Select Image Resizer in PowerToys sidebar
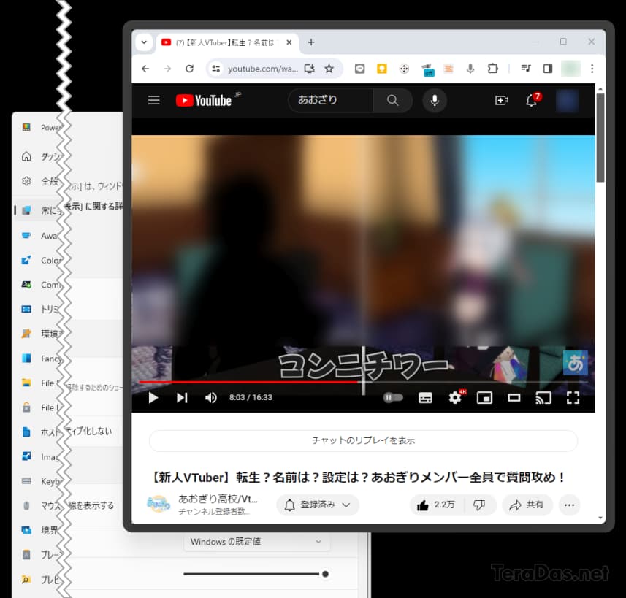This screenshot has height=598, width=626. point(42,456)
